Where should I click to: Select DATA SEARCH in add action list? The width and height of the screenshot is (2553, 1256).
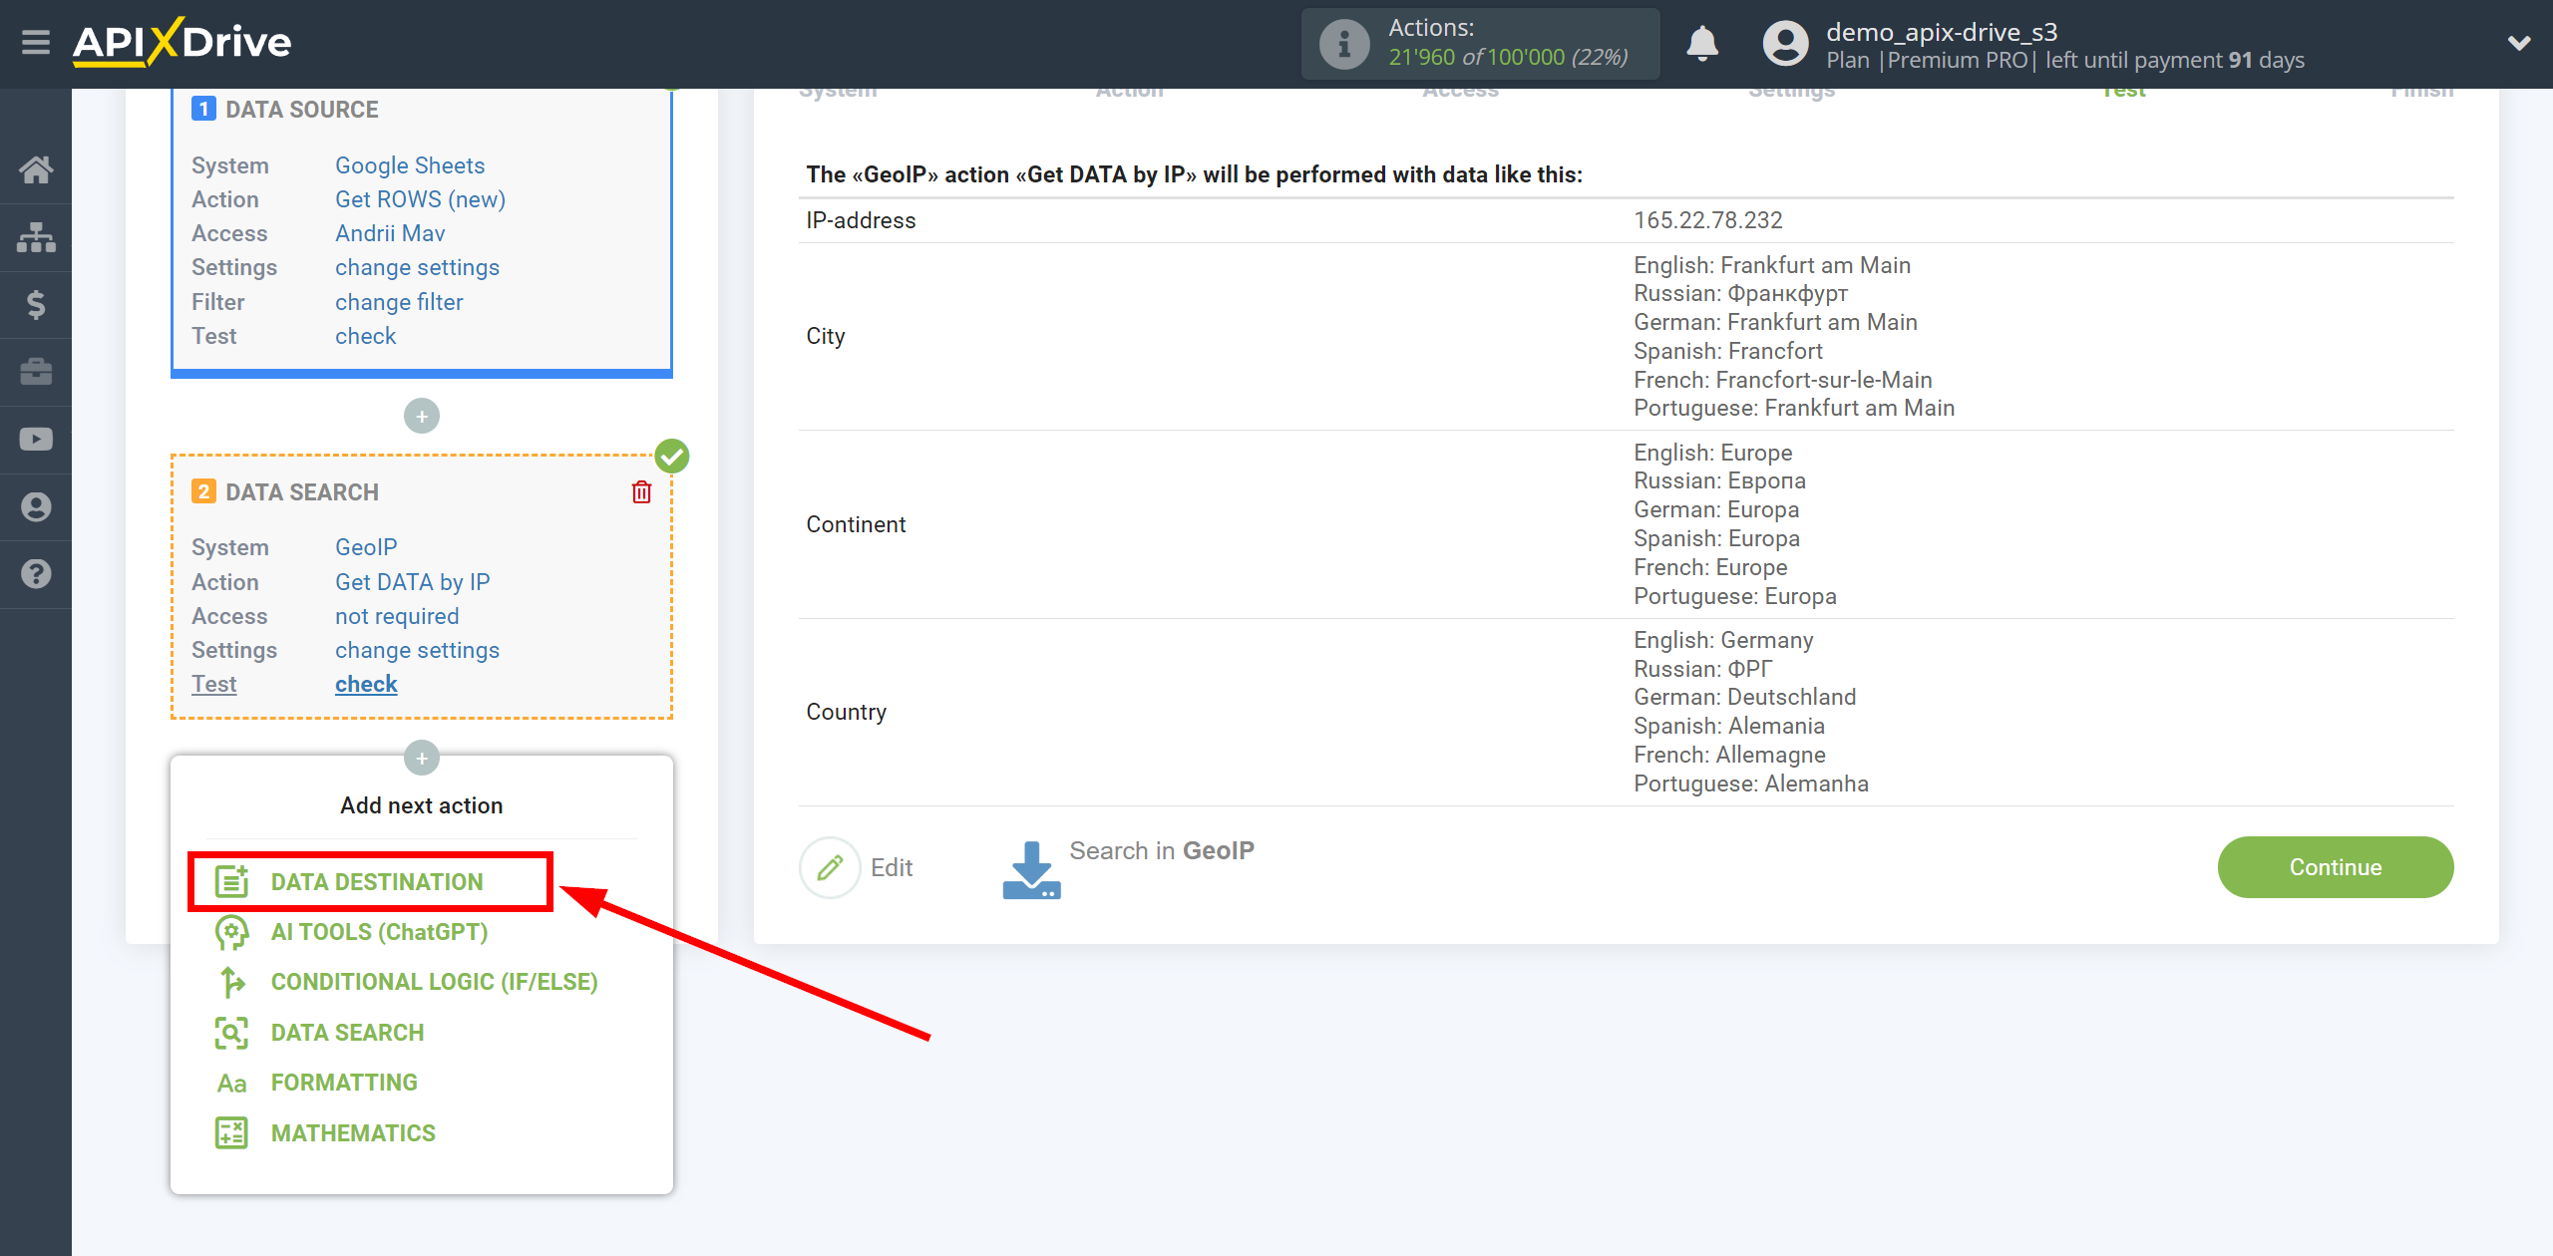tap(347, 1033)
